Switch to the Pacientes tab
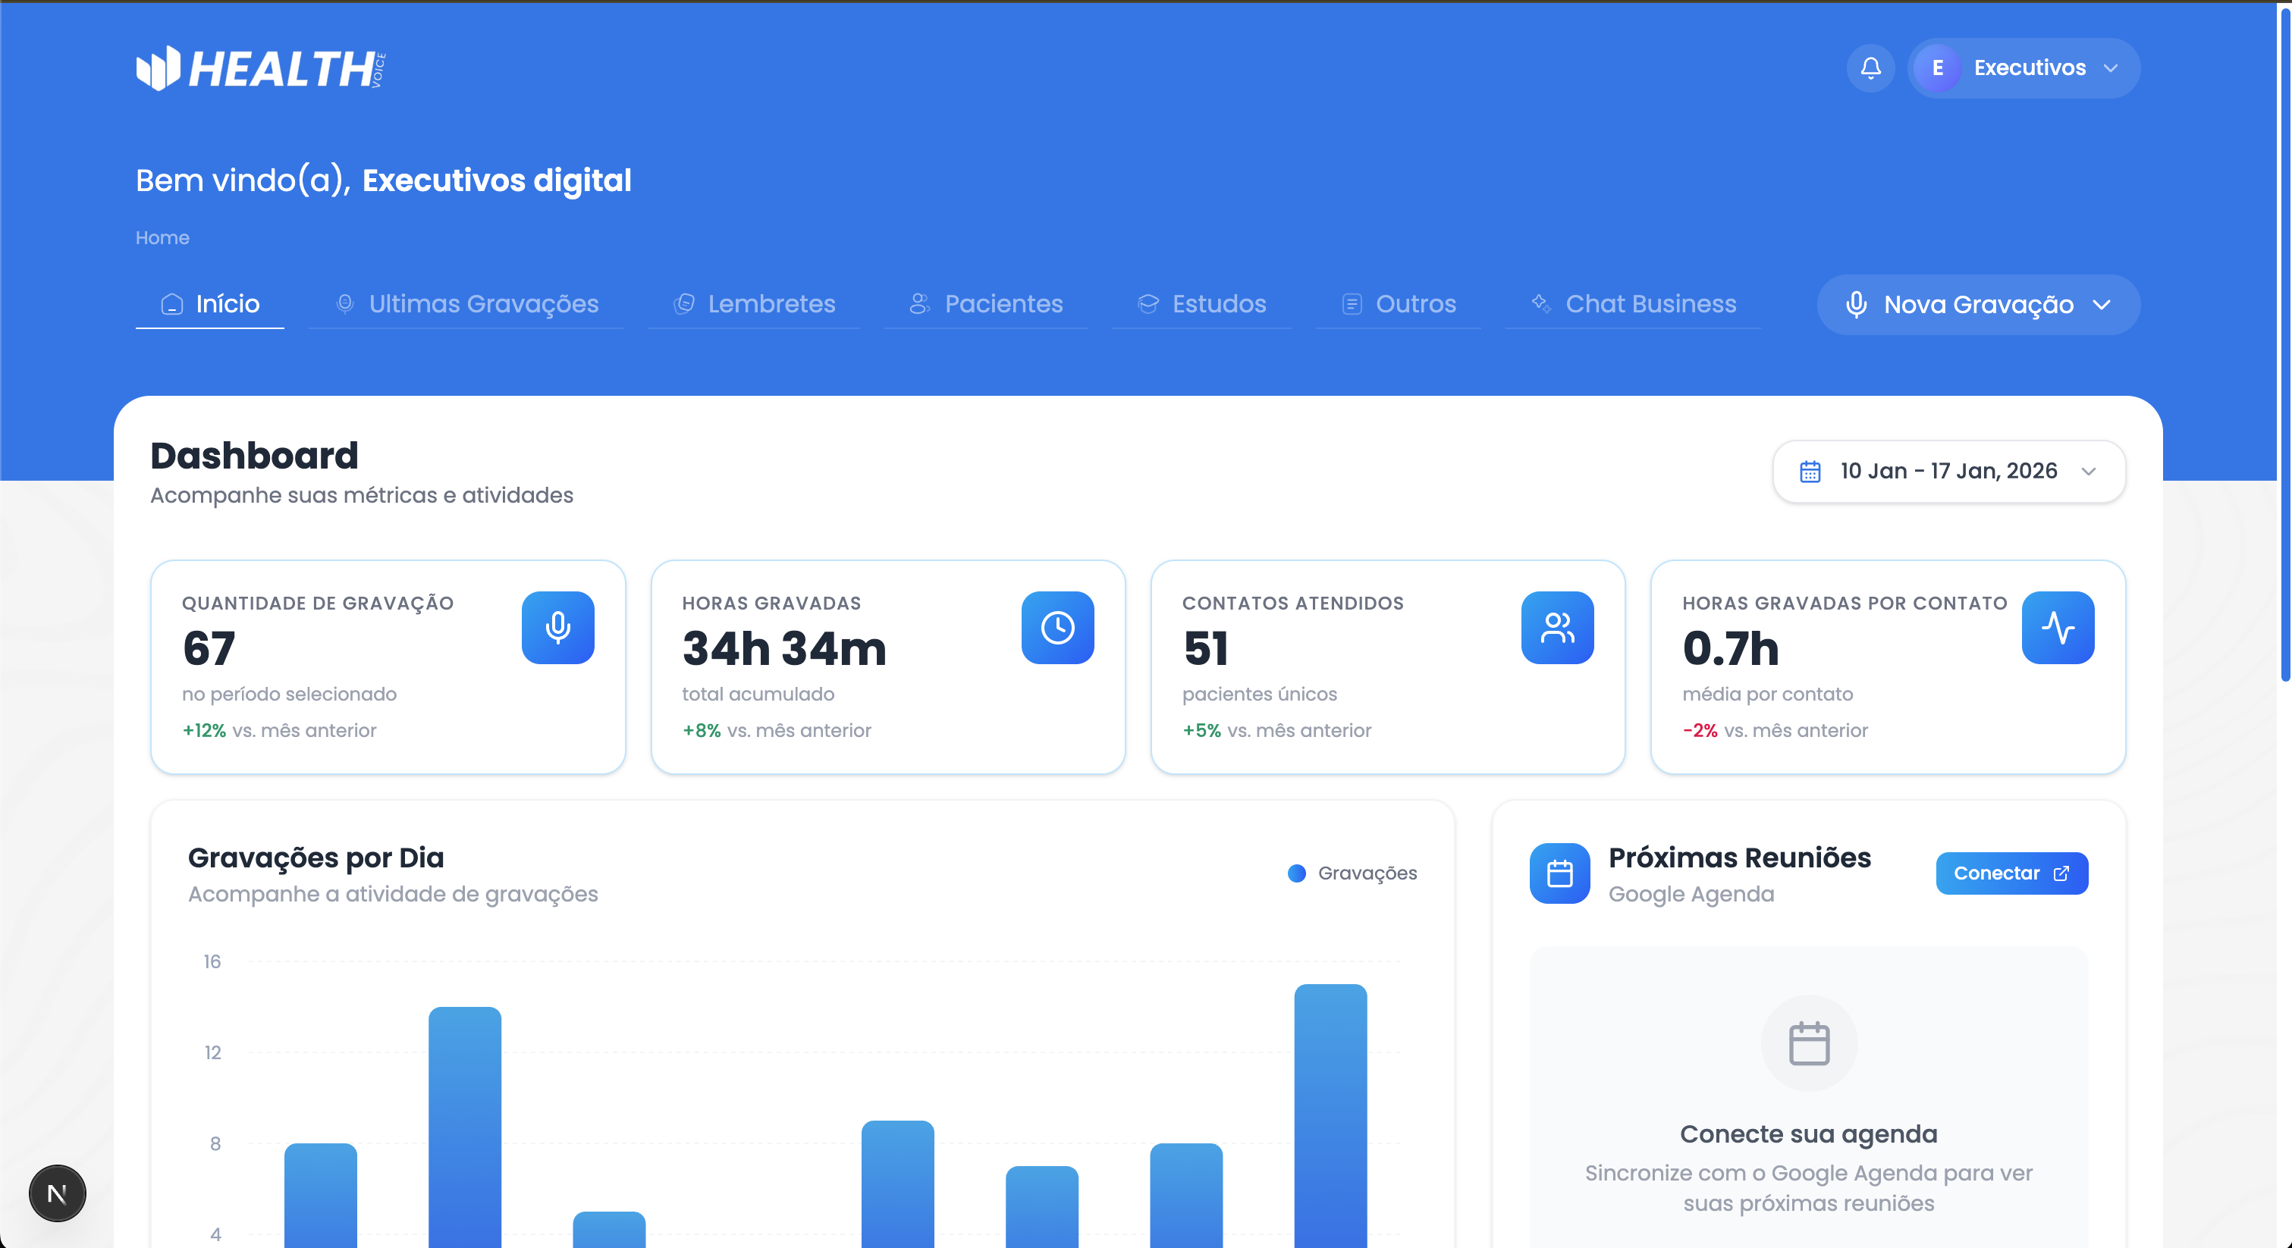 (x=986, y=304)
